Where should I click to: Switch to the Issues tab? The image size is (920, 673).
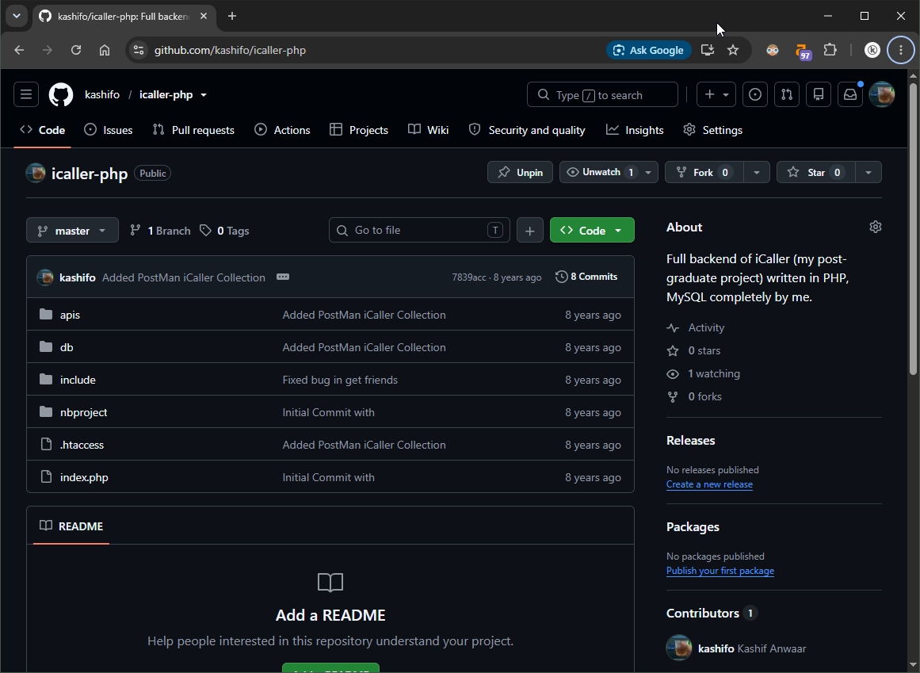pos(109,130)
